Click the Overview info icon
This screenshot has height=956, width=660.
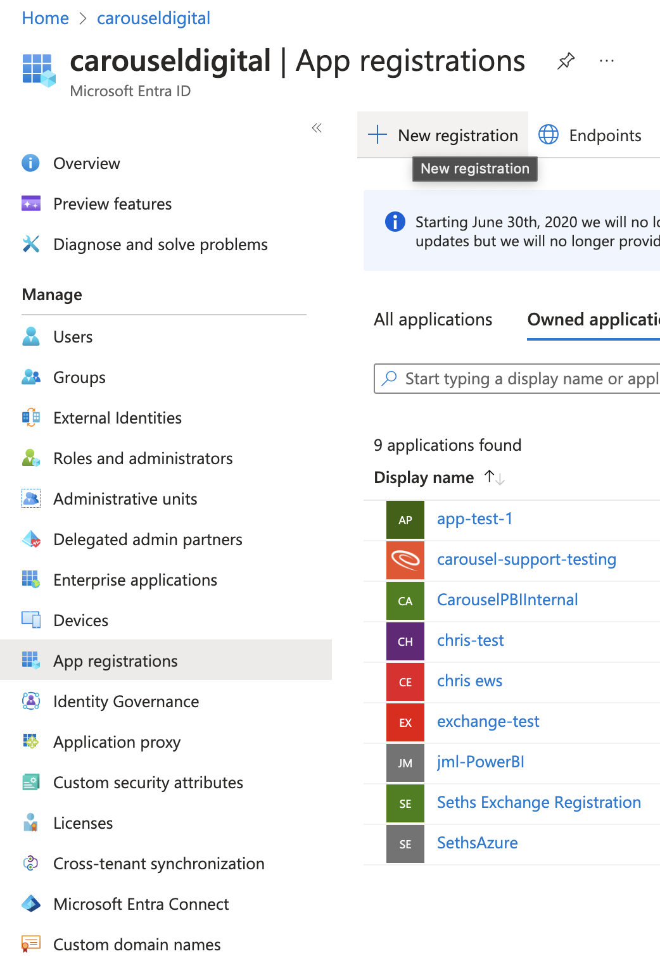coord(30,163)
